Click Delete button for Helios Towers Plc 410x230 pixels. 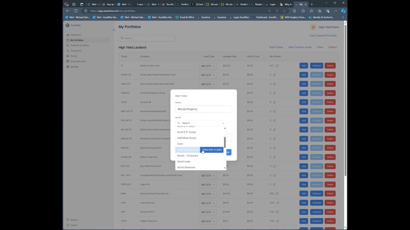coord(330,157)
